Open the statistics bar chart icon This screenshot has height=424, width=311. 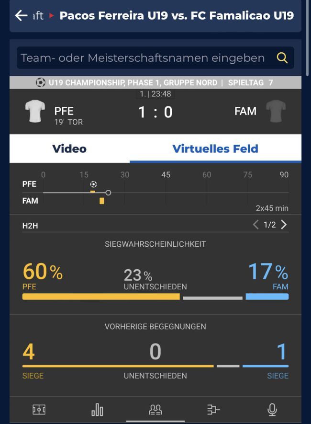tap(97, 409)
